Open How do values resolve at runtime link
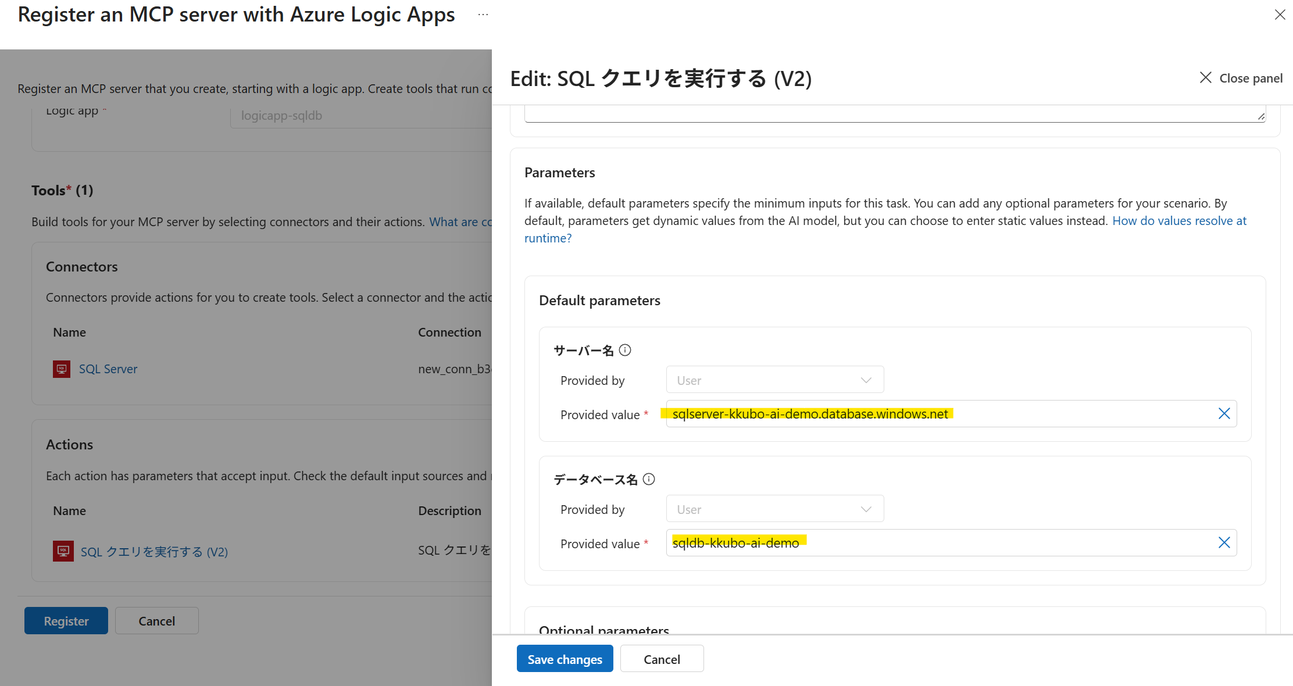1293x686 pixels. [x=1178, y=221]
